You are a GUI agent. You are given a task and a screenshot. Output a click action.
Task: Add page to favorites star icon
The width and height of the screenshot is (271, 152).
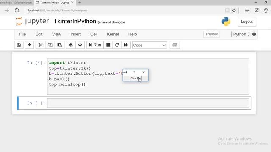point(234,10)
